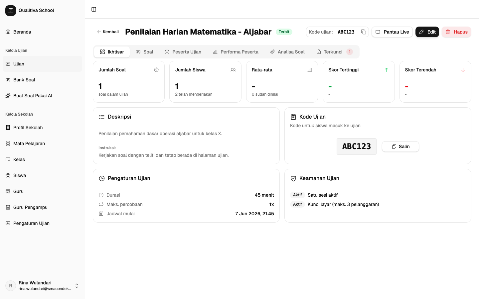Screen dimensions: 479x299
Task: Click the 45 menit duration value
Action: coord(264,195)
